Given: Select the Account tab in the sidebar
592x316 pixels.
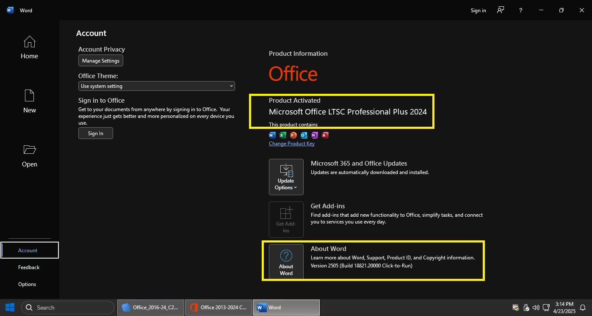Looking at the screenshot, I should point(30,250).
